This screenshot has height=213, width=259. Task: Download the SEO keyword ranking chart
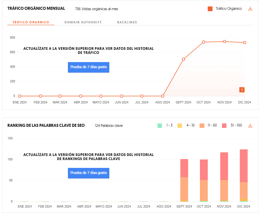point(250,125)
